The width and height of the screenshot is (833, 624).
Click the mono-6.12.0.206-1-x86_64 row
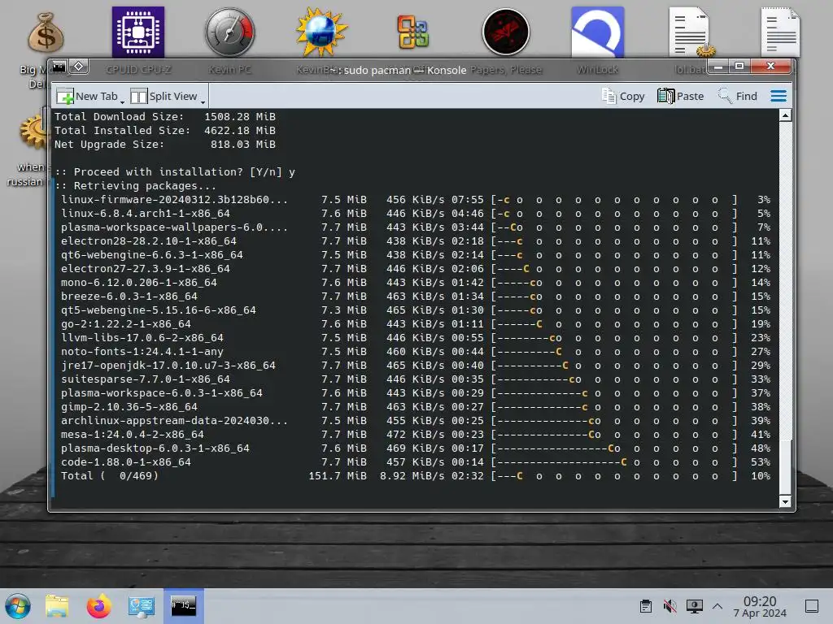(416, 282)
